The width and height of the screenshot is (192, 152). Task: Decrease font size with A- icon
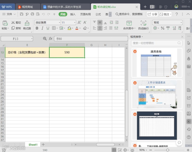pos(85,22)
